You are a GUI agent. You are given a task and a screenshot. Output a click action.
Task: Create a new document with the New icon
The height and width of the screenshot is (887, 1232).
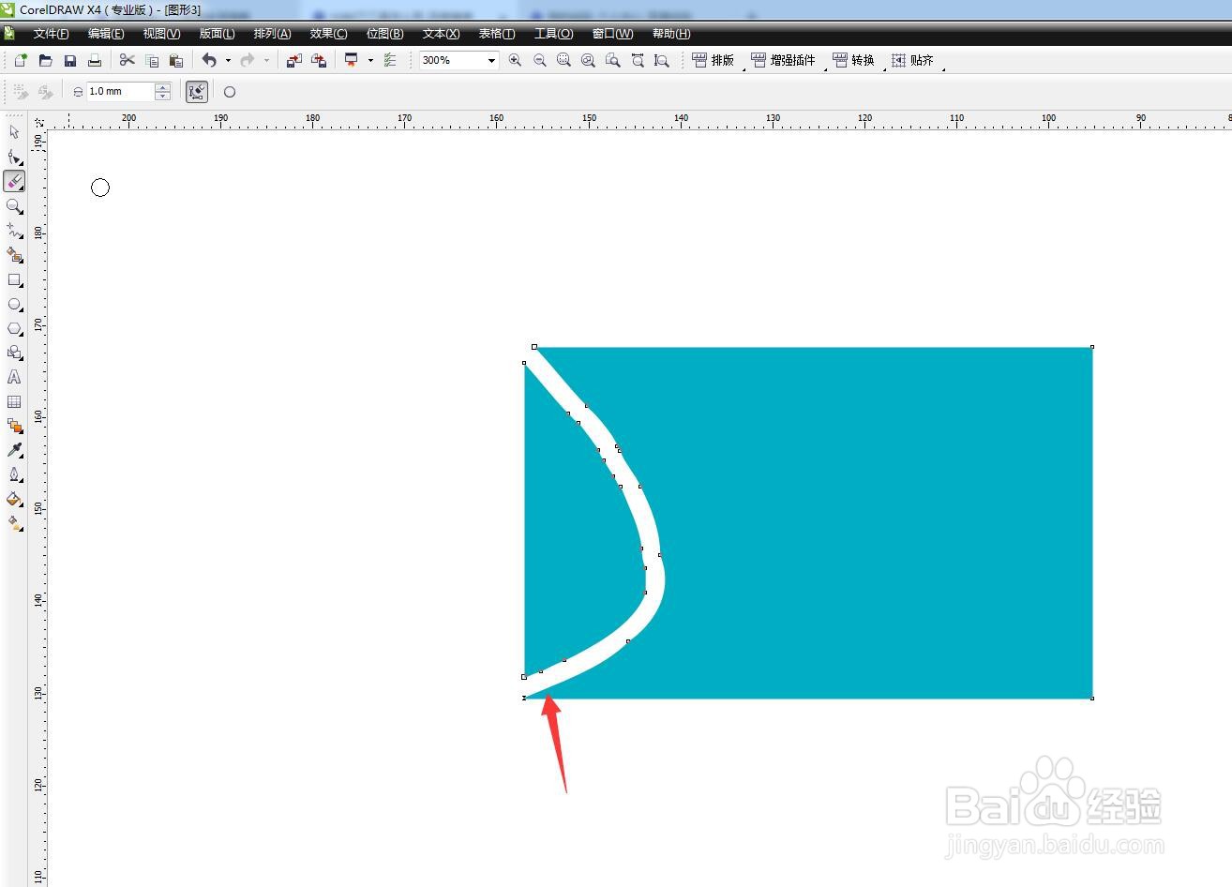click(21, 60)
